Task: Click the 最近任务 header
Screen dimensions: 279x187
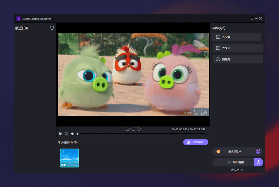Action: pos(22,28)
